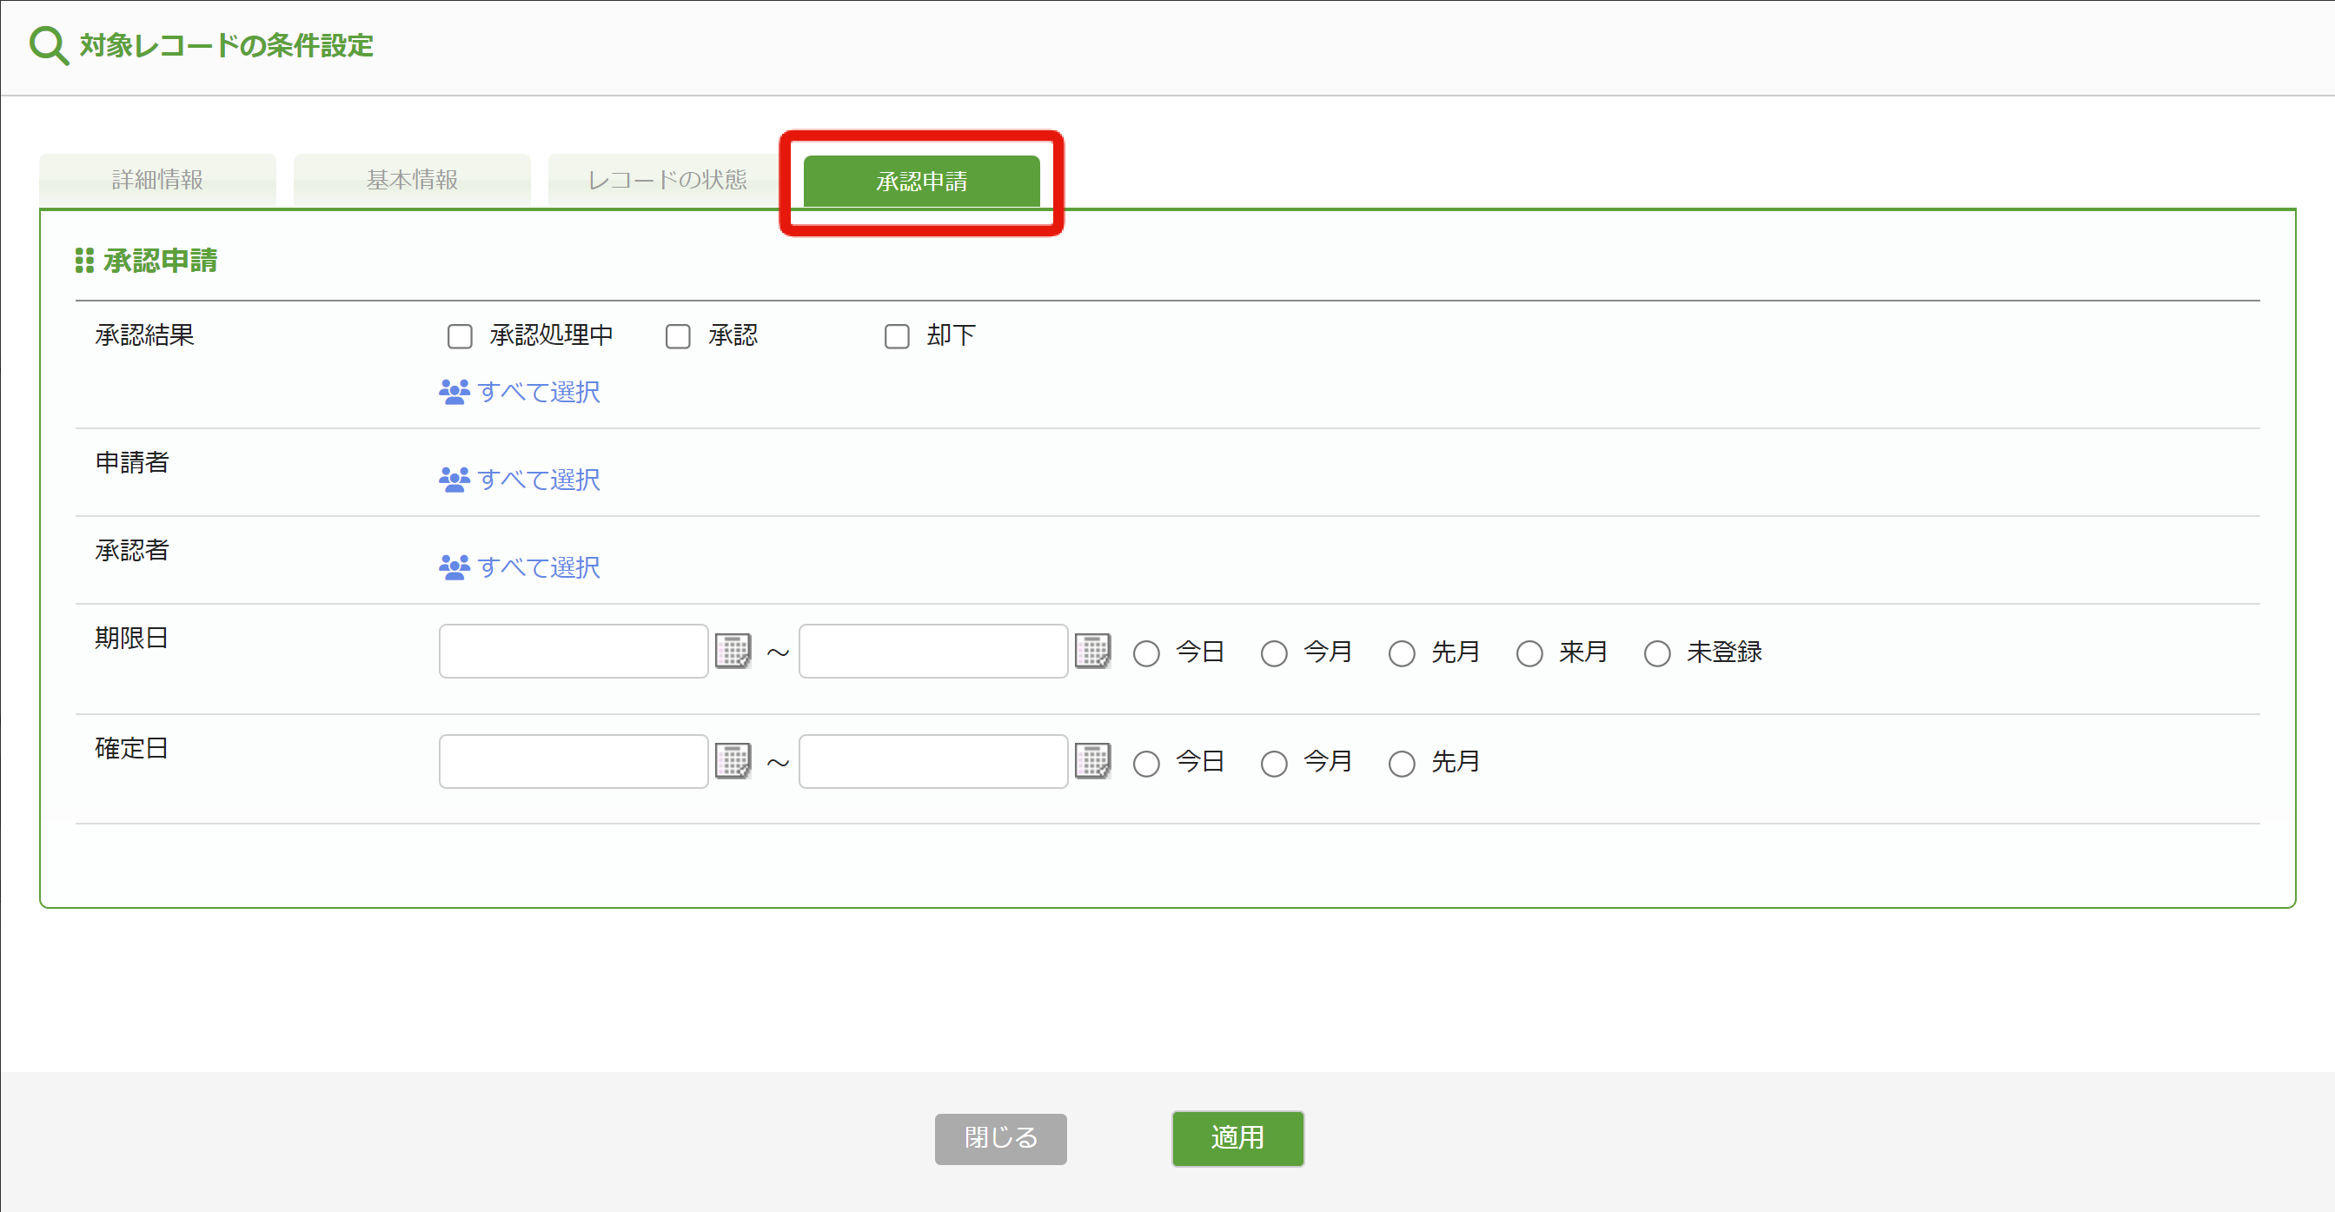Open calendar for 期限日 start date

tap(733, 651)
